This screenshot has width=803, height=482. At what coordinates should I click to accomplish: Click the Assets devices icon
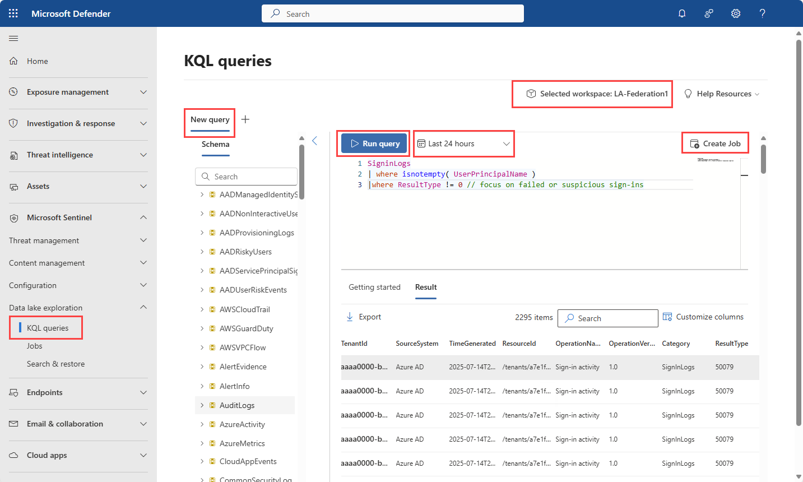pos(13,187)
